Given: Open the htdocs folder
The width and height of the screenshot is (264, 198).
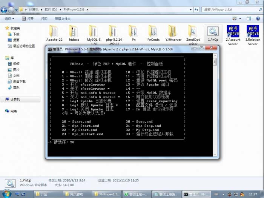Looking at the screenshot, I should pos(74,32).
